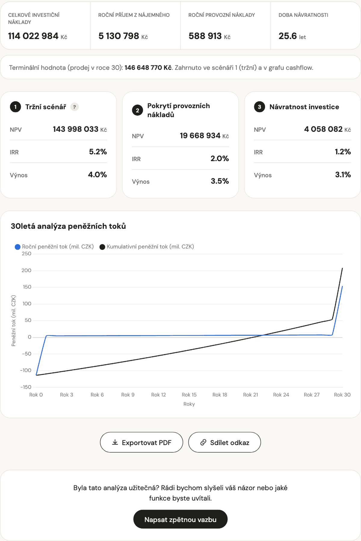
Task: Click the download icon in Exportovat PDF
Action: (x=115, y=442)
